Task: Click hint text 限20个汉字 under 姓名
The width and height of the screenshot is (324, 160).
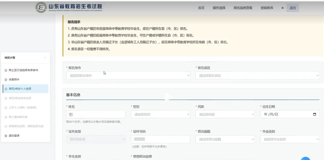Action: (93, 122)
